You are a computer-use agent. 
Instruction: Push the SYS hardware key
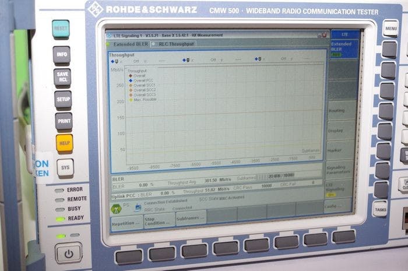65,167
